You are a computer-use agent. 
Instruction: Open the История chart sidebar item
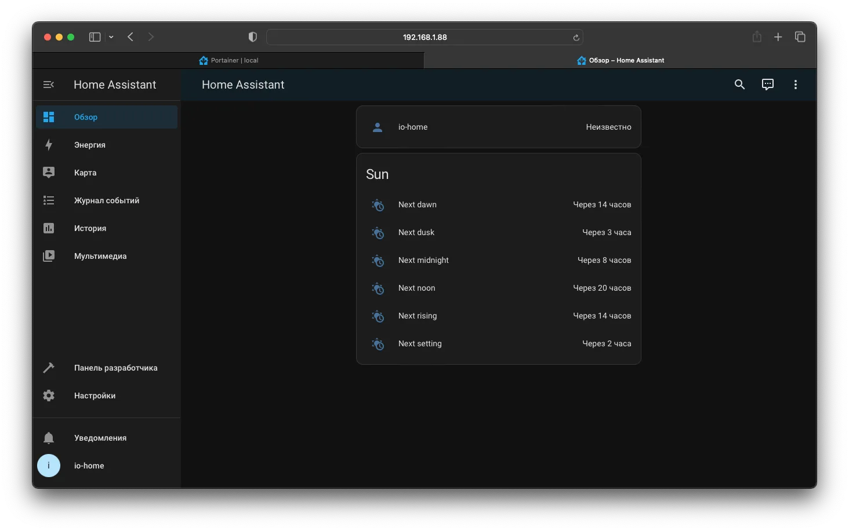(x=107, y=228)
